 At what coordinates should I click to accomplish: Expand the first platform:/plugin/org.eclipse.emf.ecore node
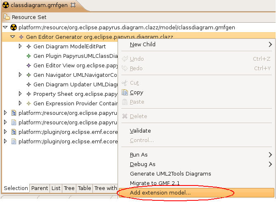click(5, 132)
